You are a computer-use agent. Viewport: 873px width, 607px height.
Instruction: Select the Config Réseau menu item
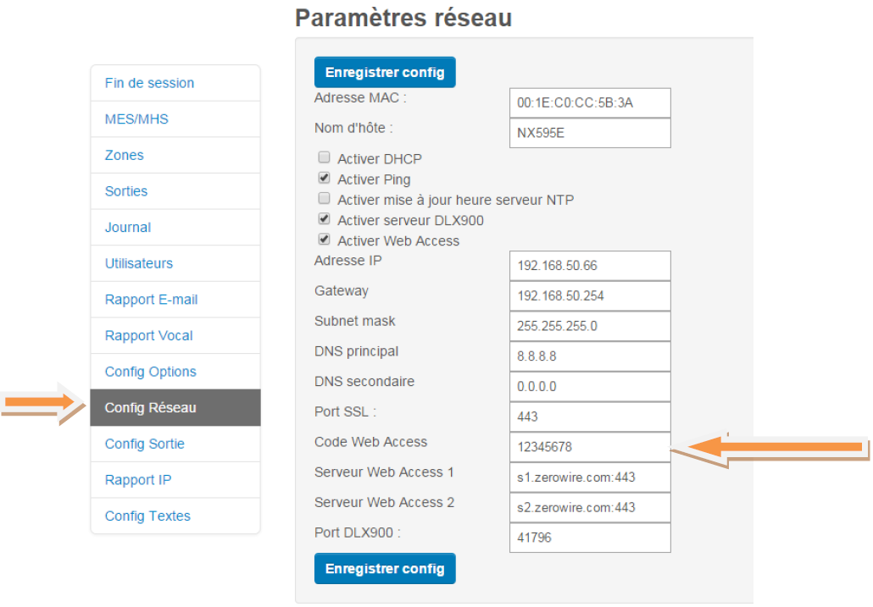(x=151, y=408)
